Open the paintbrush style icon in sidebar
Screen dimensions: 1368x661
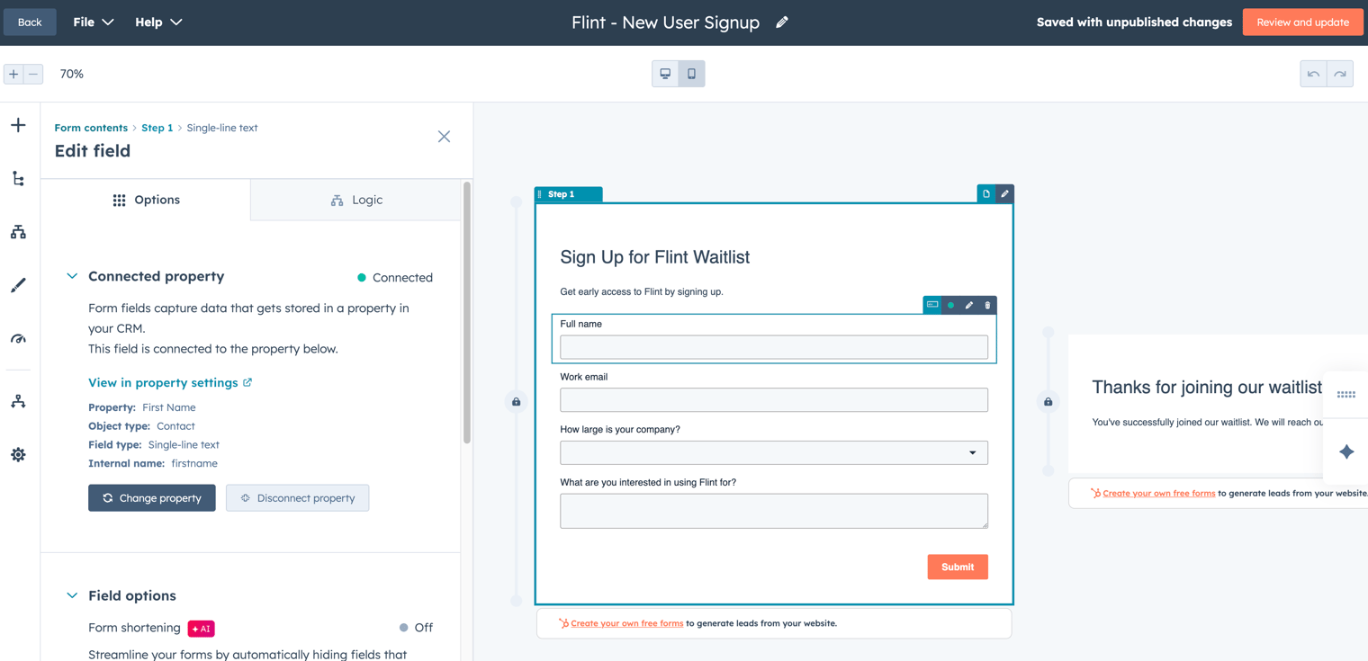[x=18, y=285]
